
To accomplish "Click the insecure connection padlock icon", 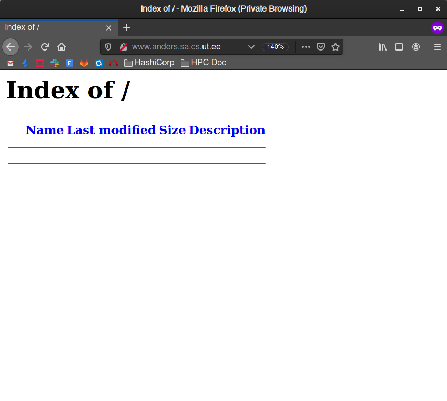I will click(x=123, y=47).
